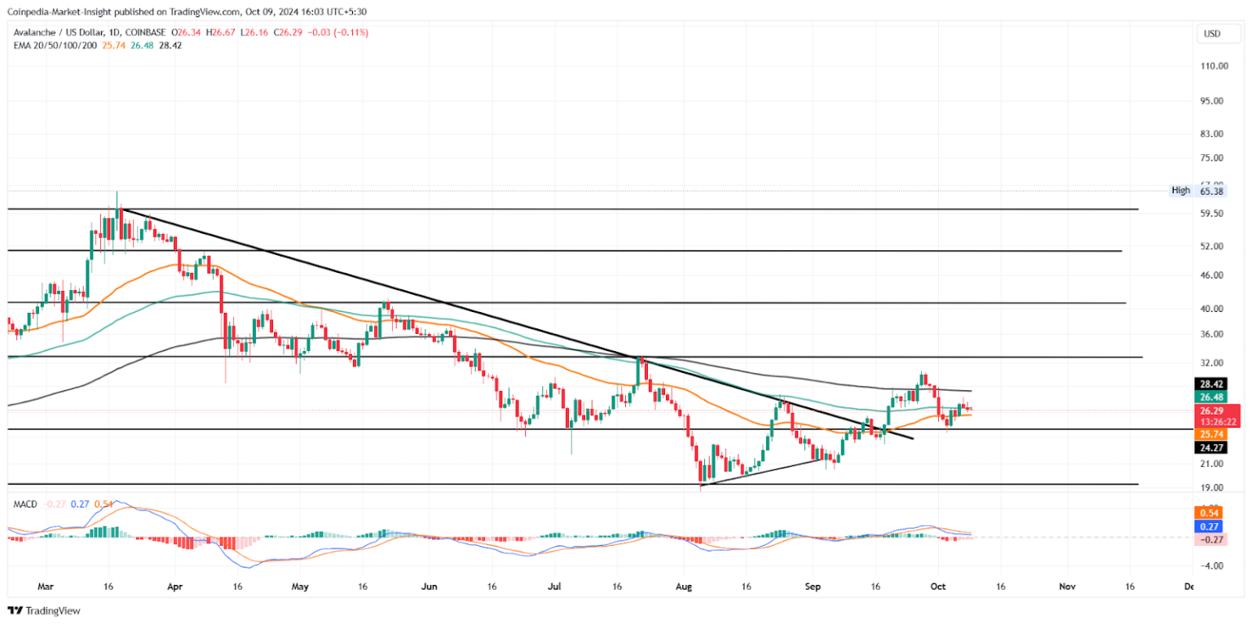The image size is (1252, 624).
Task: Click the 21.00 price axis label
Action: 1214,464
